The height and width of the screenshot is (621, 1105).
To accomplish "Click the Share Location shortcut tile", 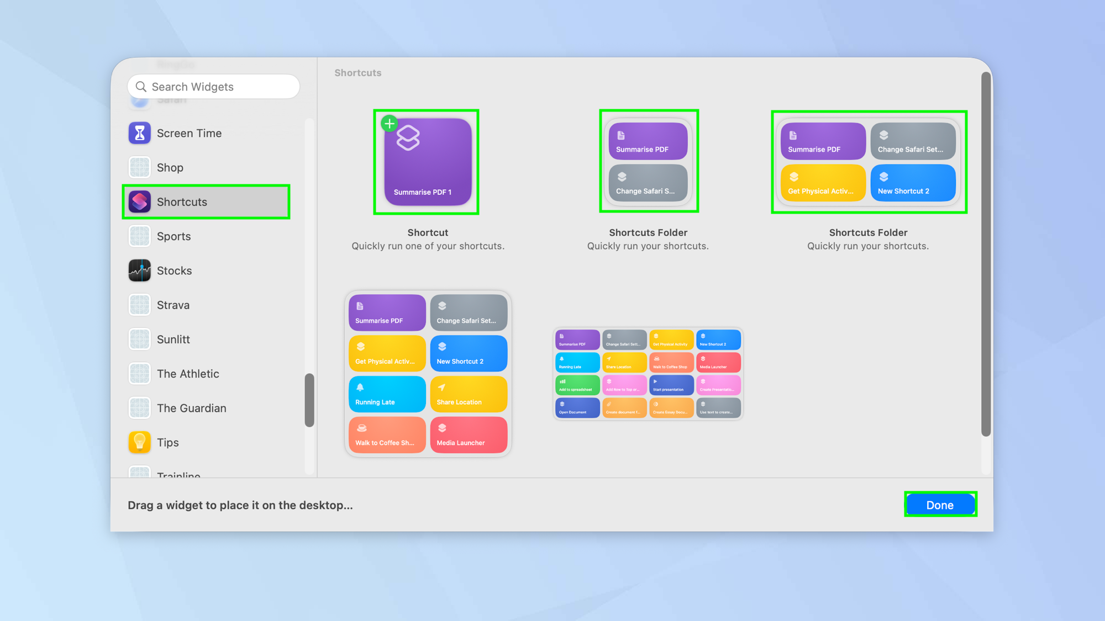I will (468, 394).
